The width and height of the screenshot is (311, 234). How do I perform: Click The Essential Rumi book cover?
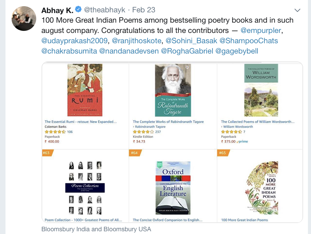(85, 90)
